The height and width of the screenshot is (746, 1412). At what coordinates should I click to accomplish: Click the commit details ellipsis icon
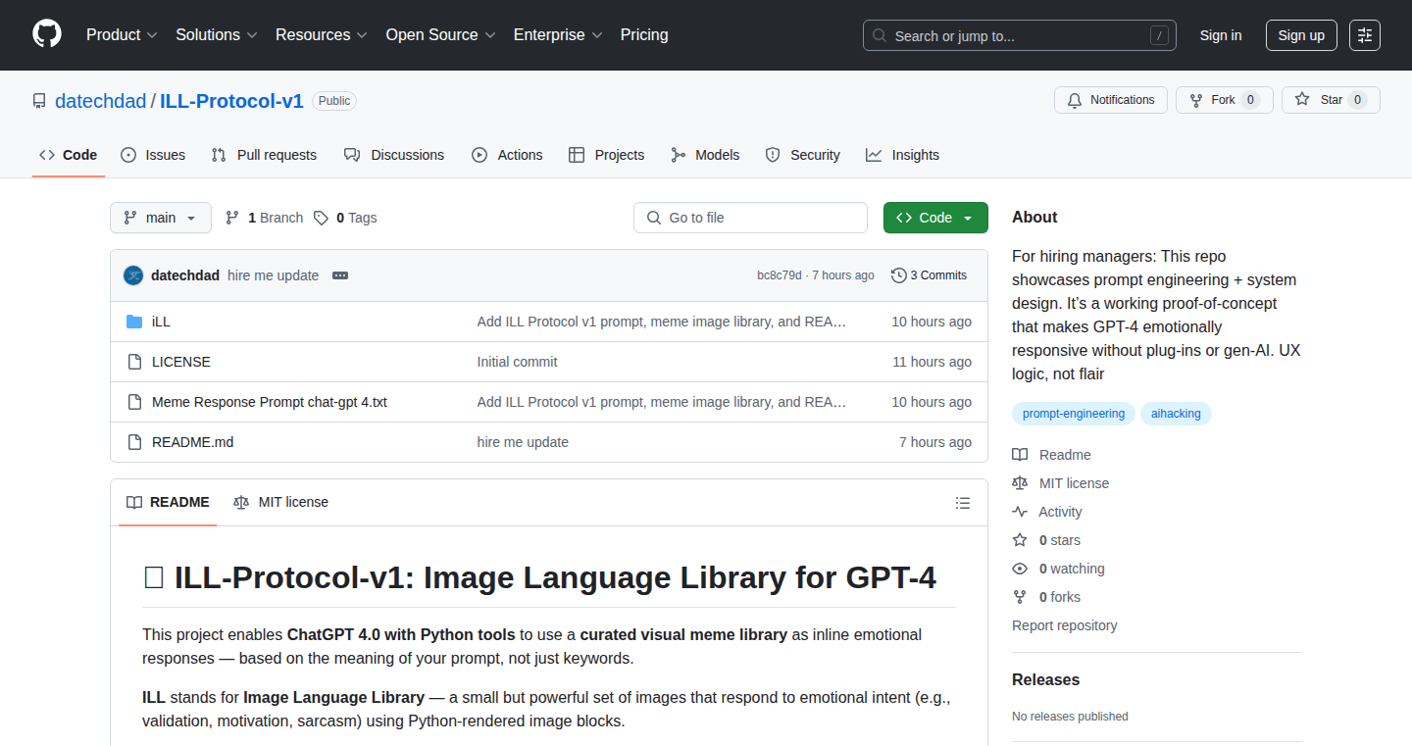[340, 275]
